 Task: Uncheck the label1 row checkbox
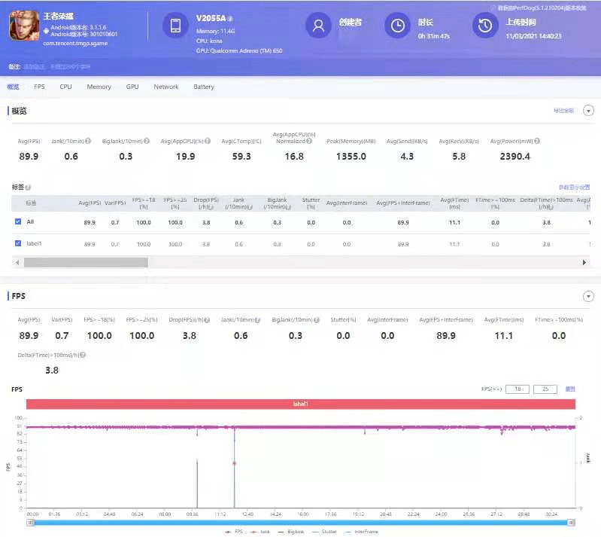[x=18, y=243]
